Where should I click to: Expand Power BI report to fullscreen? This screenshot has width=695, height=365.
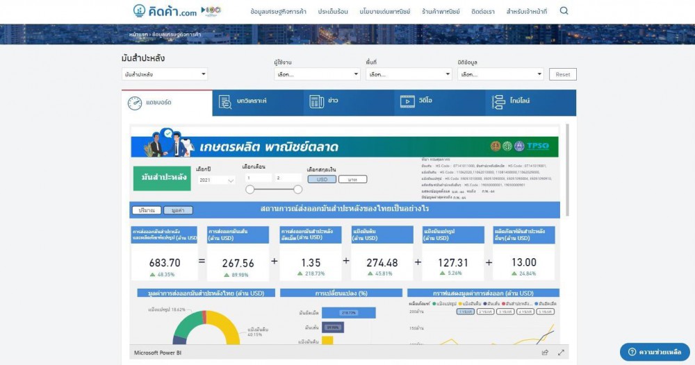click(x=561, y=353)
